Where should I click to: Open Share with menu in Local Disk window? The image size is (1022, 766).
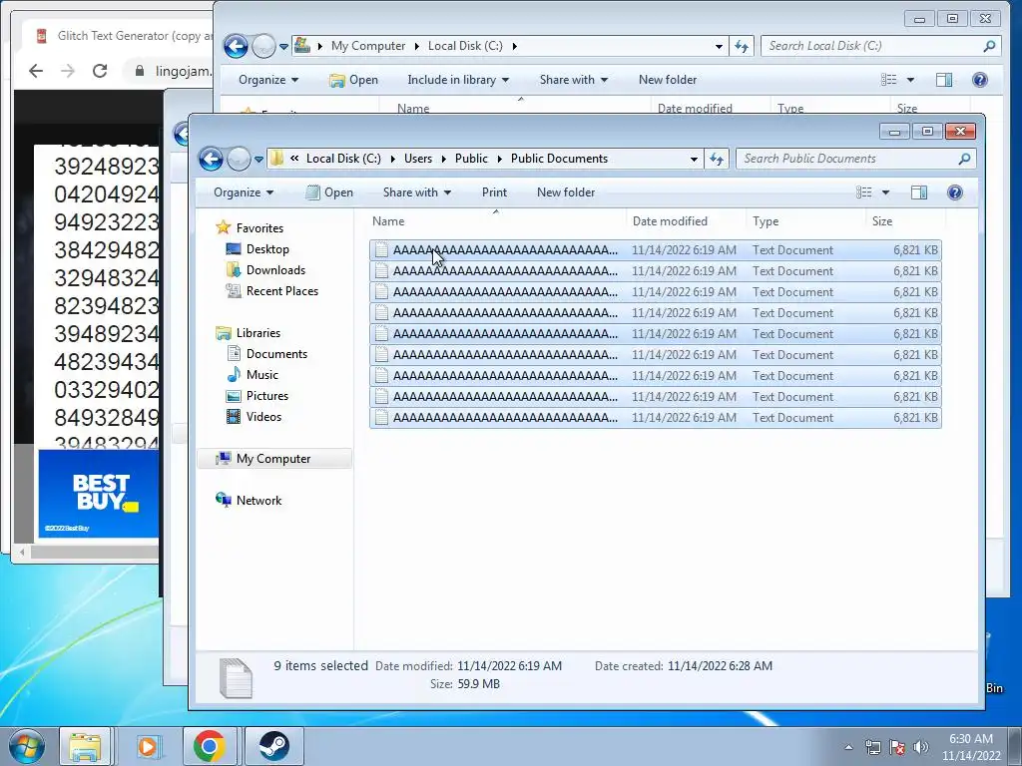[x=574, y=80]
